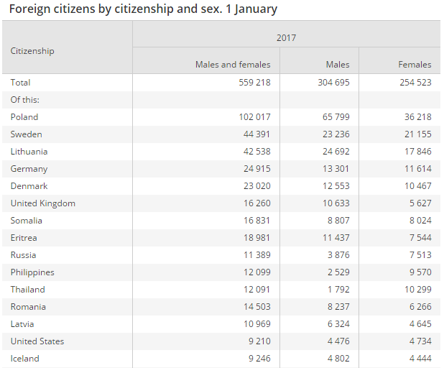Click the table title 'Foreign citizens by citizenship and sex'
The width and height of the screenshot is (444, 368).
pos(142,9)
